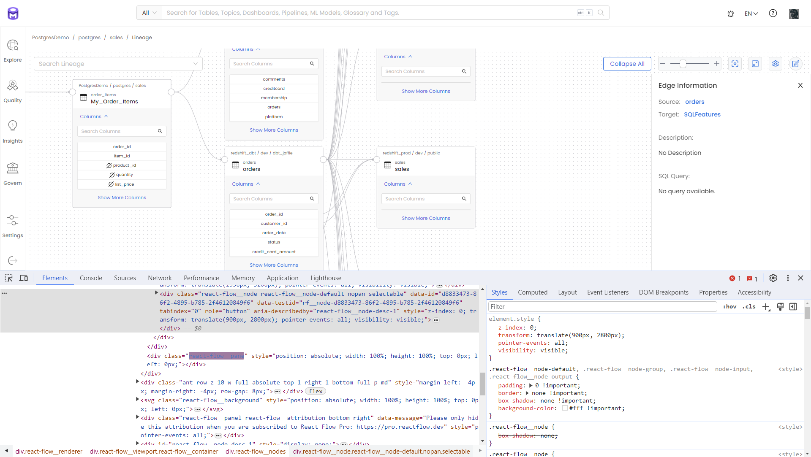811x457 pixels.
Task: Toggle columns on redshift_prod sales node
Action: [398, 184]
